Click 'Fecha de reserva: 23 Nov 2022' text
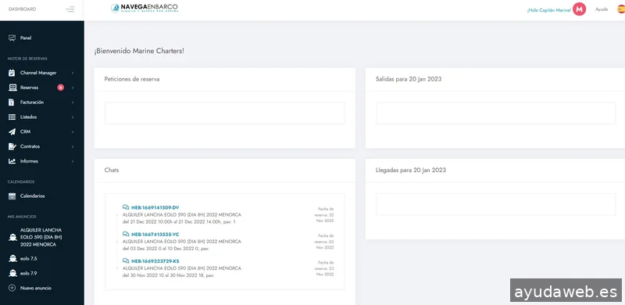The width and height of the screenshot is (625, 305). 325,268
